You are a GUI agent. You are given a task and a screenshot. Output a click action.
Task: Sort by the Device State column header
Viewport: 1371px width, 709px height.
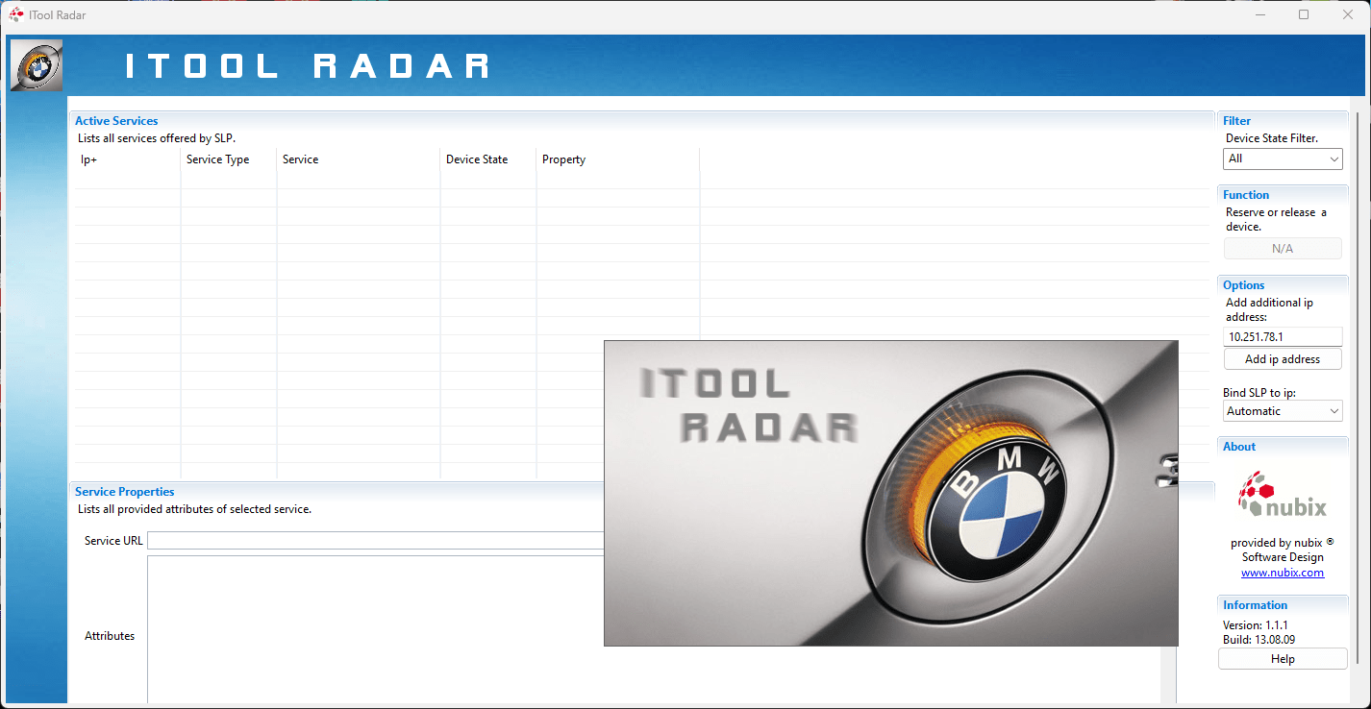click(488, 159)
